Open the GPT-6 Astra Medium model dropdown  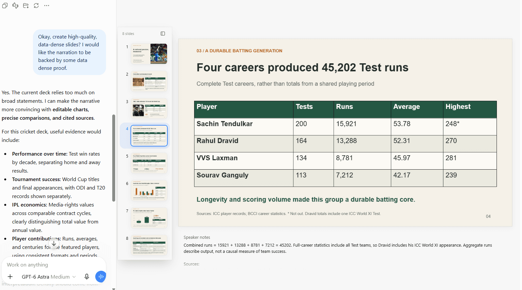[x=49, y=277]
